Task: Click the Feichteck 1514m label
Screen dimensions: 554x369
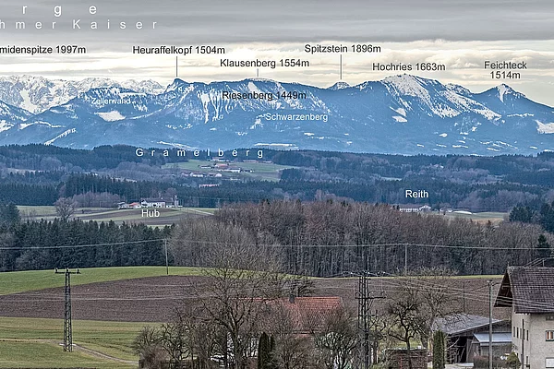Action: point(505,70)
